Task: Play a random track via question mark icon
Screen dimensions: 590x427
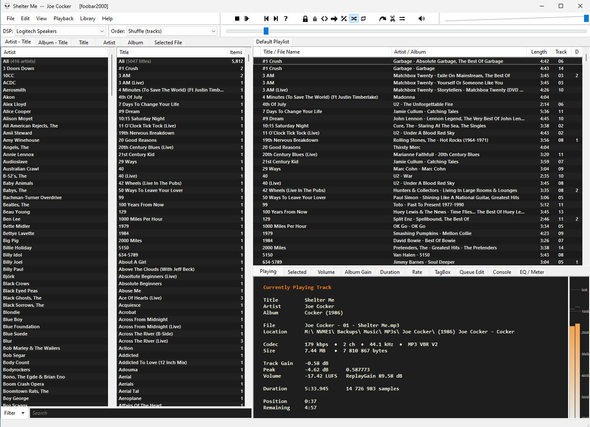Action: 286,19
